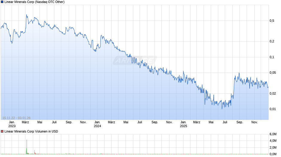Click the 'Jan. 2024' time axis label

(x=97, y=124)
